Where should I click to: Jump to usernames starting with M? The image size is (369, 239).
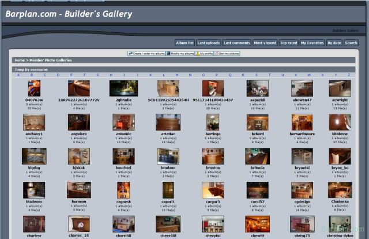pyautogui.click(x=177, y=75)
